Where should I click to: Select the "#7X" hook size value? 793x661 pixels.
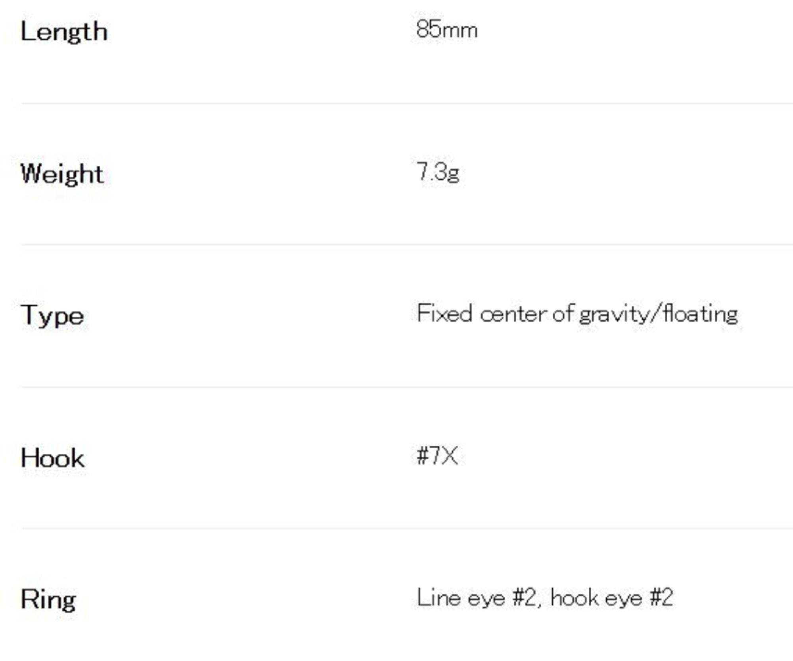click(x=437, y=456)
